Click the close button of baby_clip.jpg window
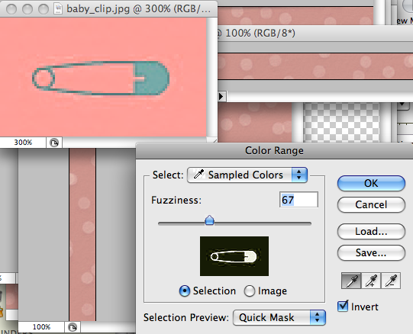Viewport: 413px width, 334px height. (11, 9)
